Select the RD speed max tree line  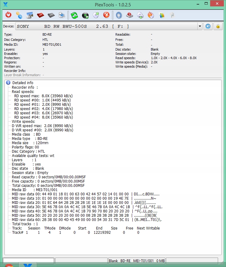pos(43,96)
